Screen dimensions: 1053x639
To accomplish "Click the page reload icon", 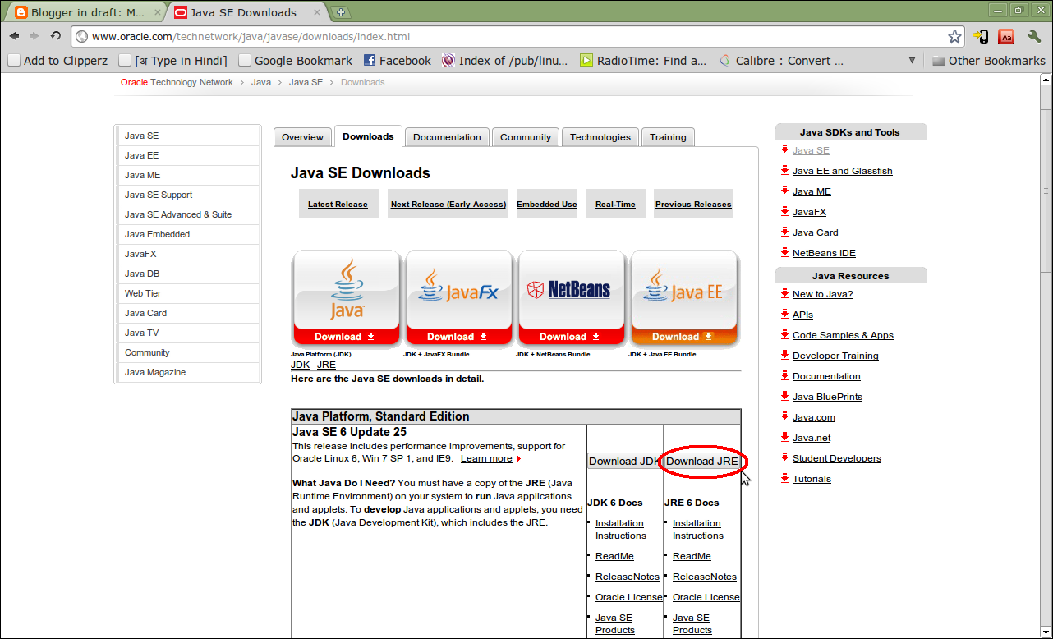I will [55, 36].
